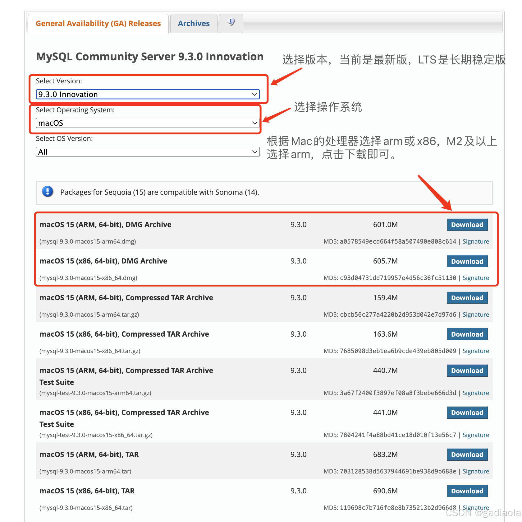The width and height of the screenshot is (522, 522).
Task: Click filename (mysql-9.3.0-macos15-arm64.dmg)
Action: point(88,241)
